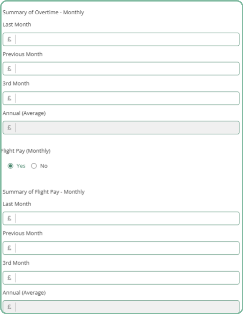Click the Flight Pay 3rd Month field
The width and height of the screenshot is (244, 315).
[x=121, y=278]
